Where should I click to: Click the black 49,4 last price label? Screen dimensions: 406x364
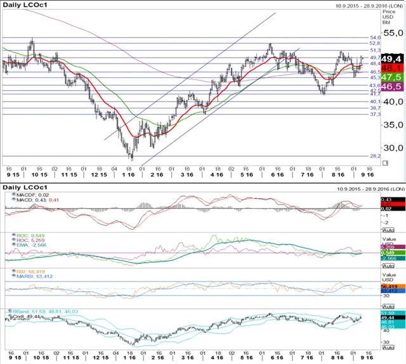click(x=393, y=58)
